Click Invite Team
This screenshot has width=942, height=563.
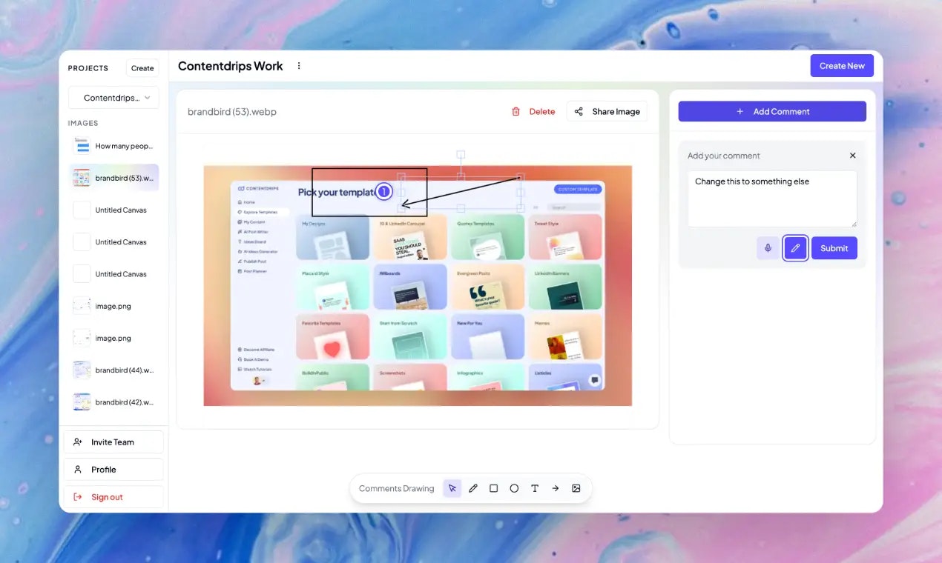click(x=113, y=442)
